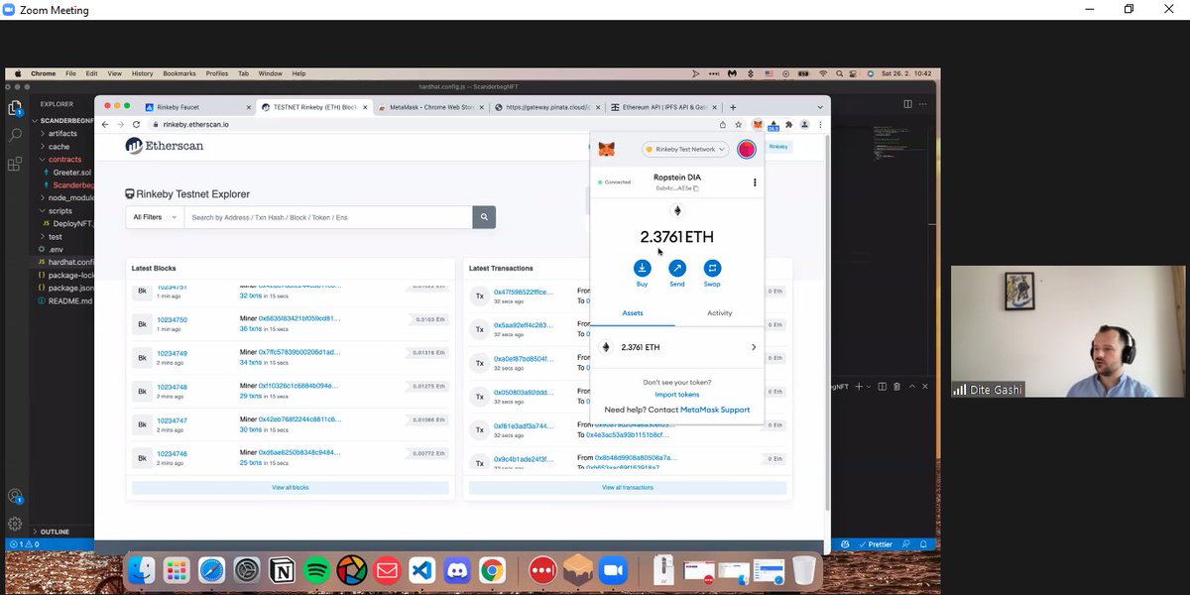This screenshot has height=595, width=1190.
Task: Click the Etherscan logo
Action: click(x=165, y=146)
